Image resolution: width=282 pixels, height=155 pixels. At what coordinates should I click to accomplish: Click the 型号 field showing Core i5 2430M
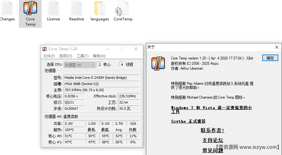tap(101, 78)
